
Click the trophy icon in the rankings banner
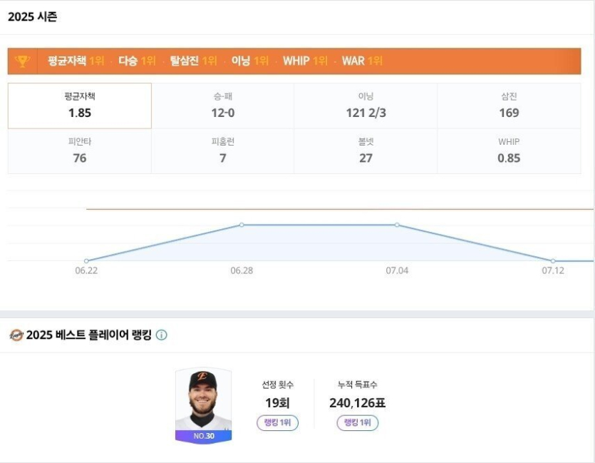click(23, 61)
